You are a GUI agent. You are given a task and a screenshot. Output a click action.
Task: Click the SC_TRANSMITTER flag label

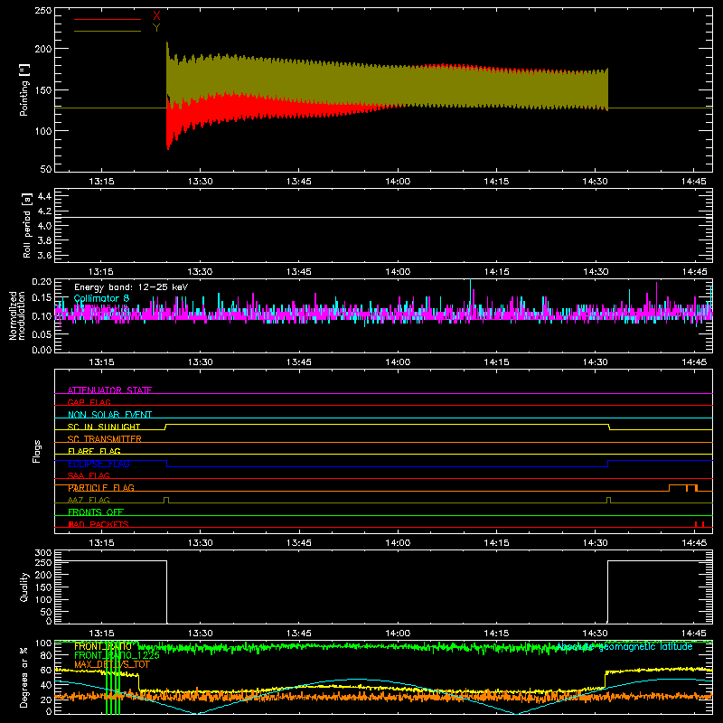tap(105, 439)
